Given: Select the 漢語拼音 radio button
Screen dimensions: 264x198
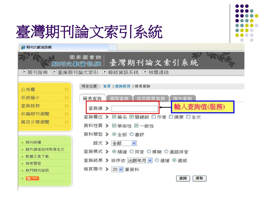Looking at the screenshot, I should coord(166,152).
